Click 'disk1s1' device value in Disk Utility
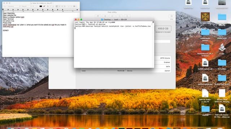 167,71
